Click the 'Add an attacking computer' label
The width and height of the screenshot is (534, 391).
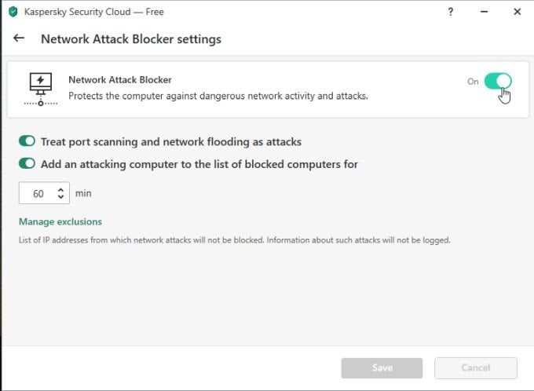pos(199,164)
